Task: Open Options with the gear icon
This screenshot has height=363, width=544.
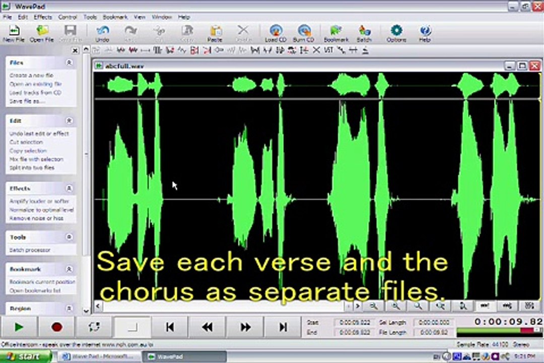Action: tap(396, 34)
